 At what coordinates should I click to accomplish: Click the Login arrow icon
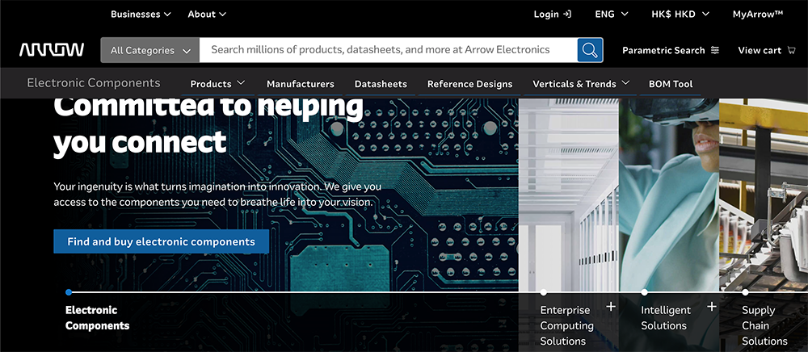pos(567,14)
